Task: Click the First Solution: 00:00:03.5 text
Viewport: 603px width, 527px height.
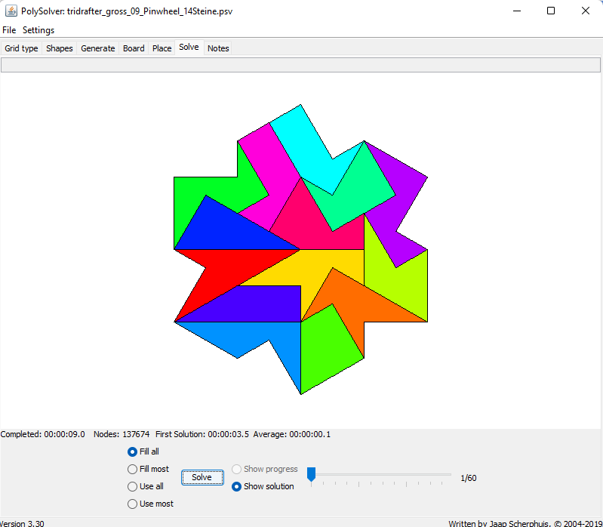Action: point(202,434)
